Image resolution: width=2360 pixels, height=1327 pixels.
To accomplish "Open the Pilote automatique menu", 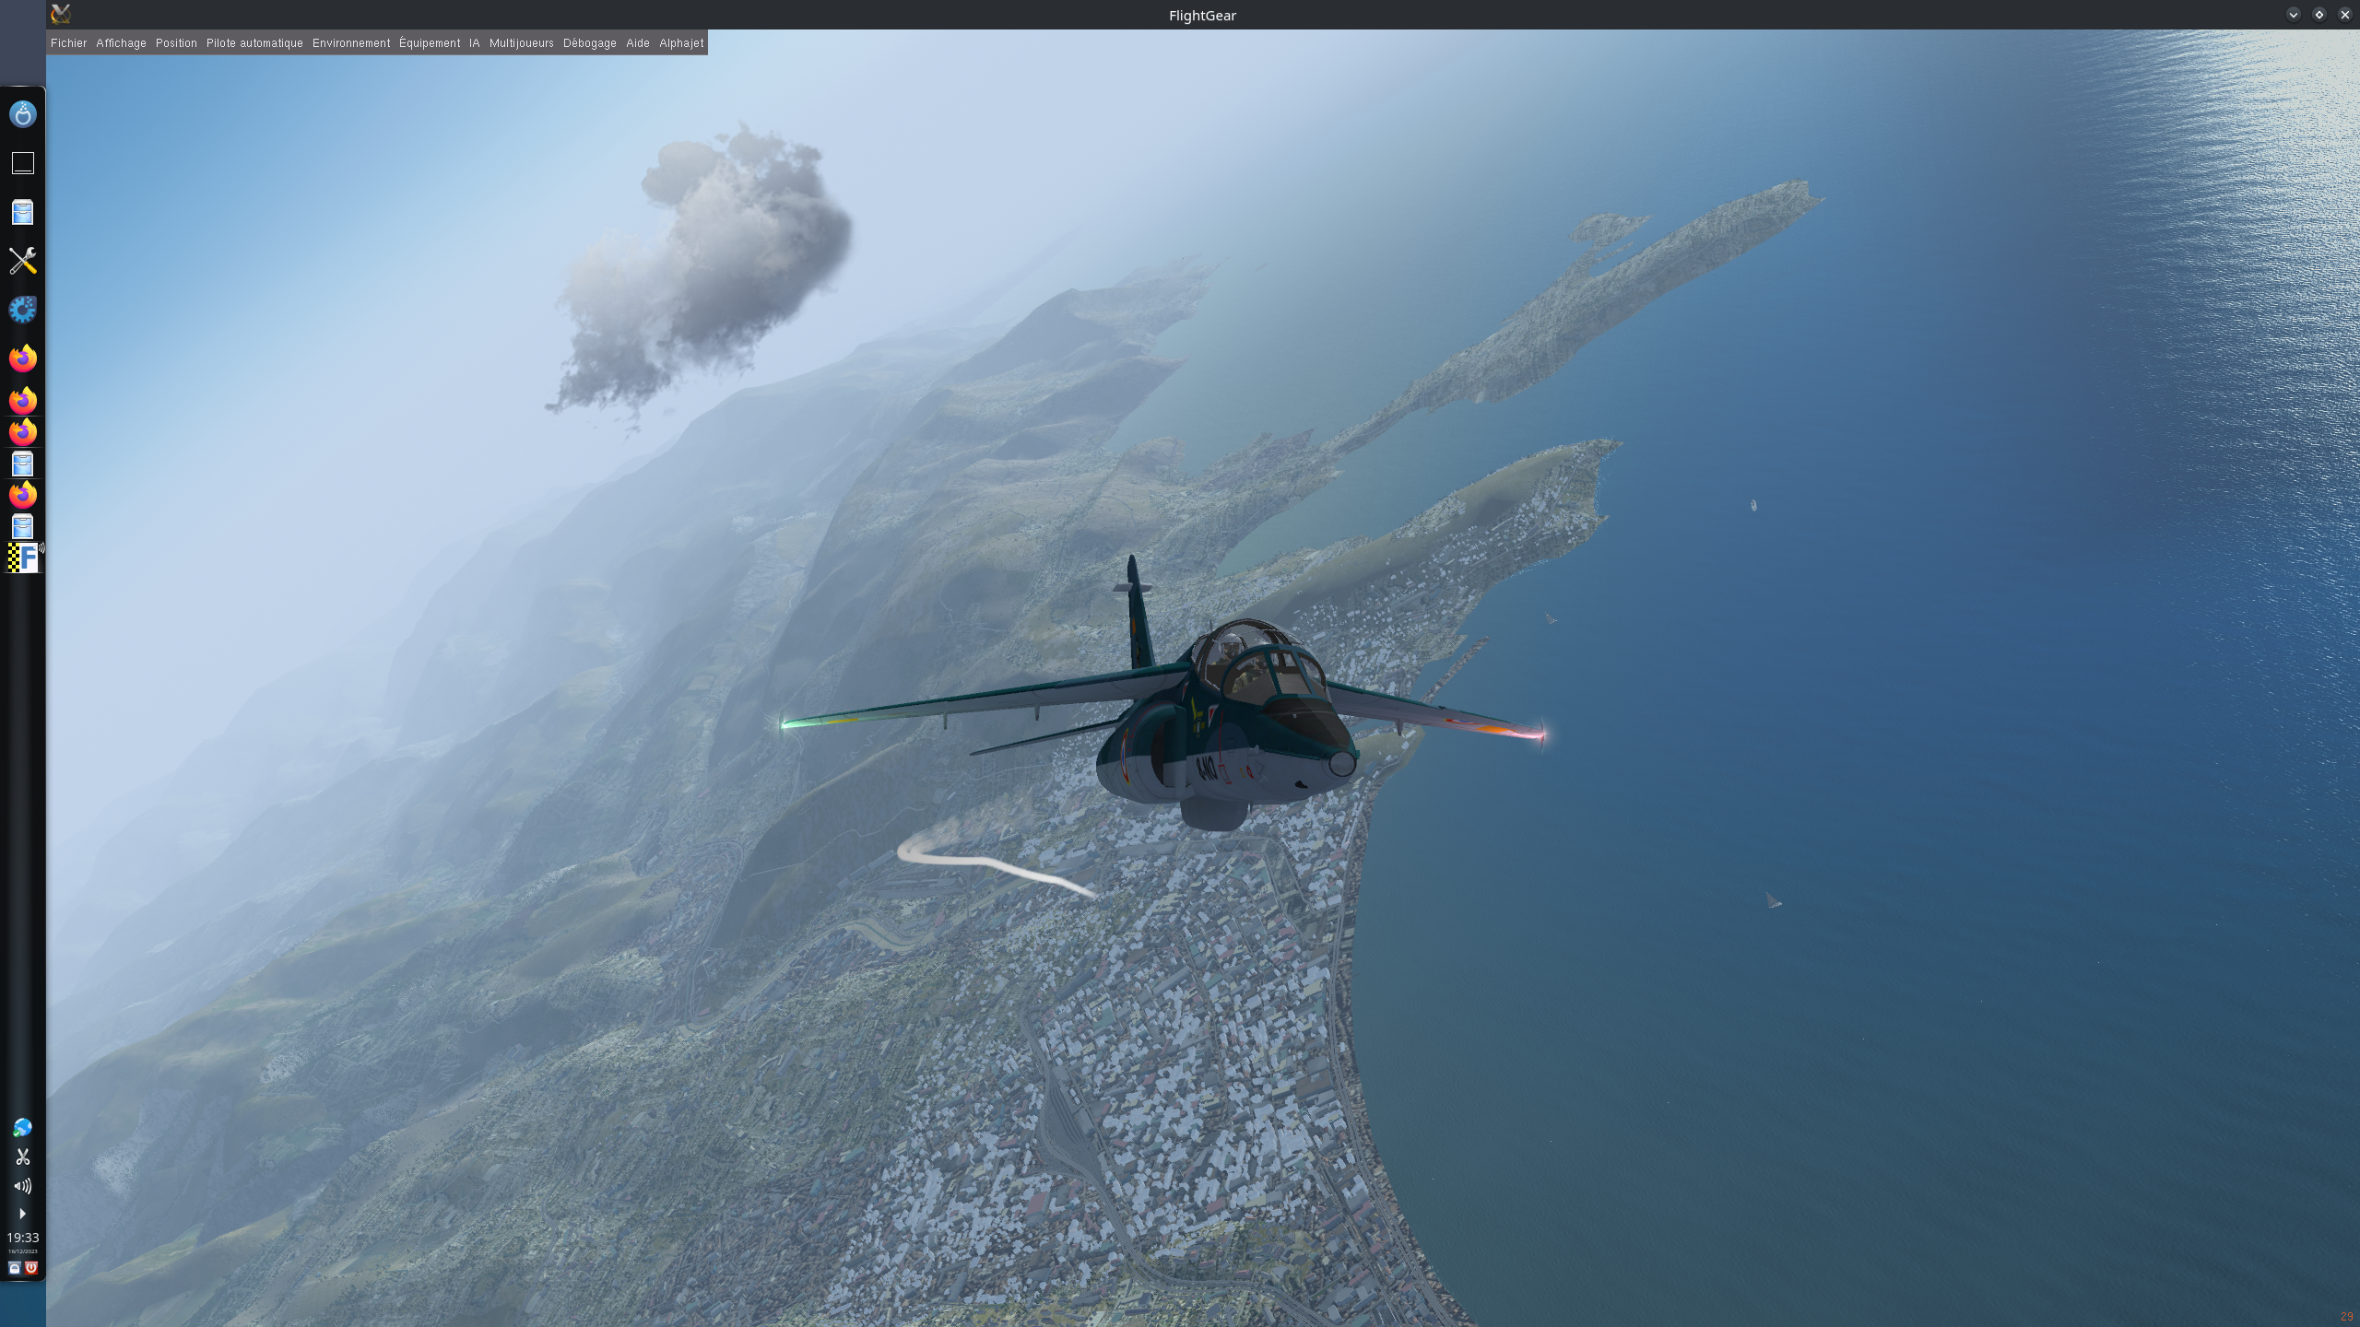I will 254,43.
